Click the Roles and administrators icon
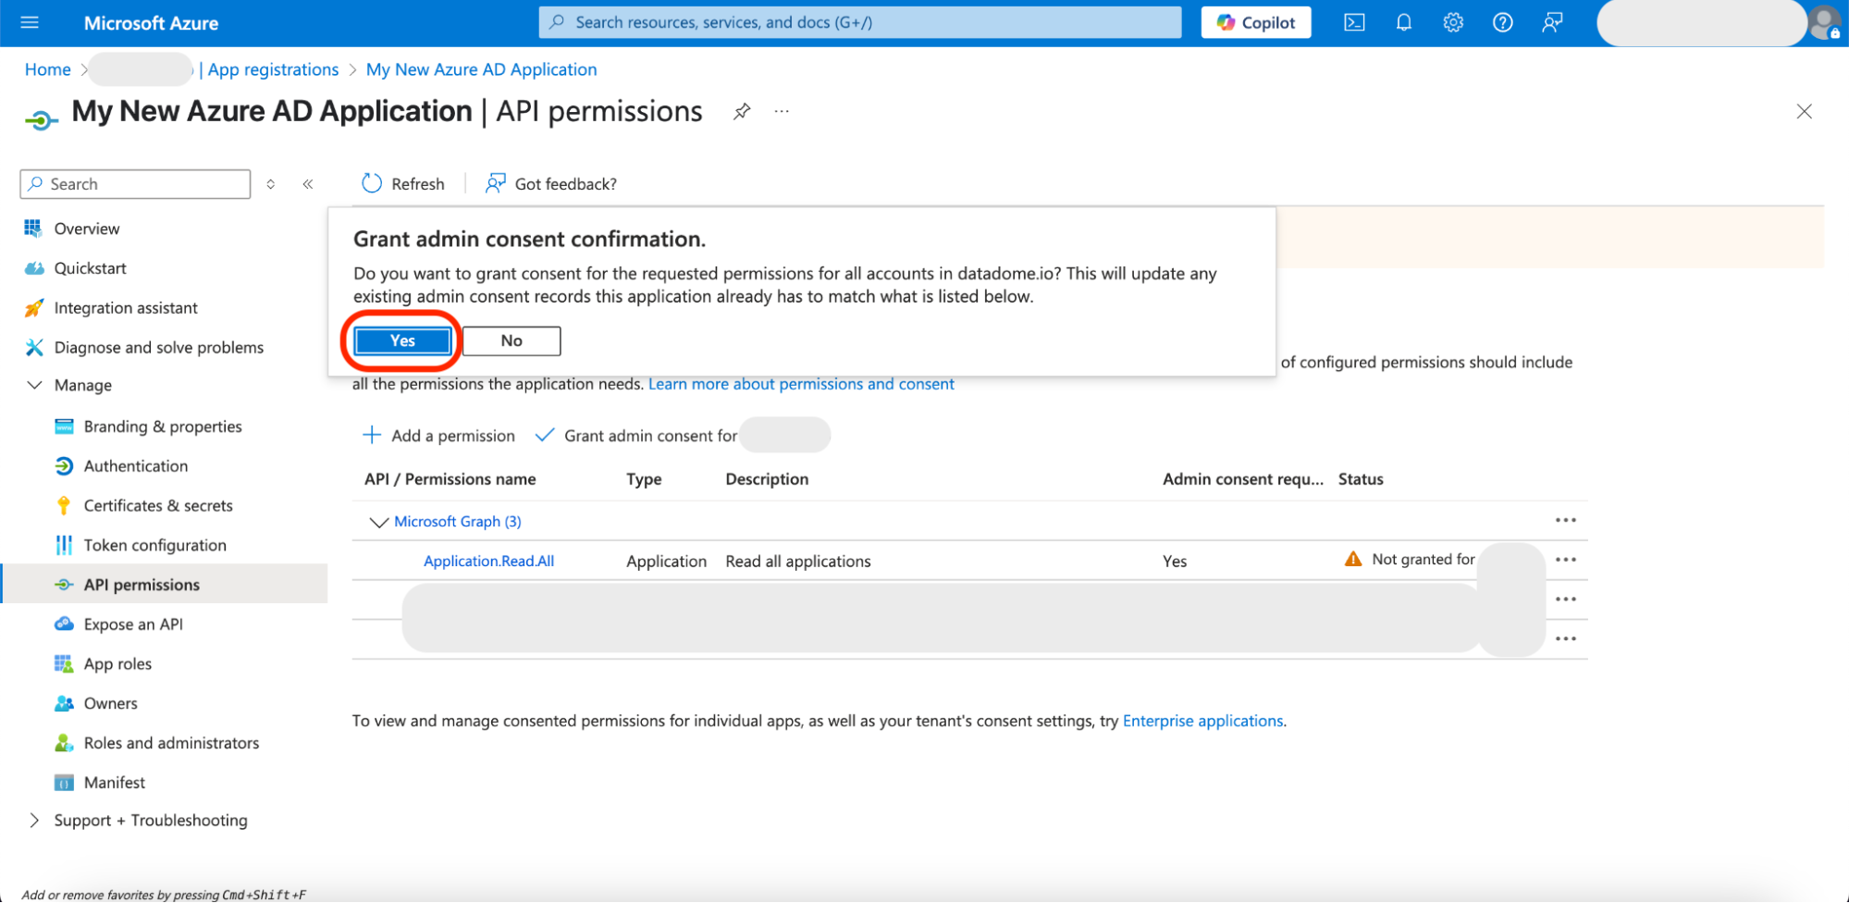 [x=64, y=743]
